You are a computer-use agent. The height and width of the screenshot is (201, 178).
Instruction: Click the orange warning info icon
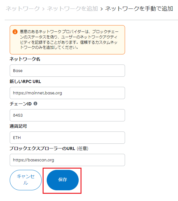[x=15, y=32]
